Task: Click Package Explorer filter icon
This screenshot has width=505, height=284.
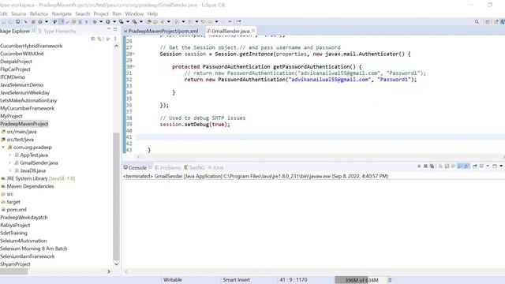Action: point(108,39)
